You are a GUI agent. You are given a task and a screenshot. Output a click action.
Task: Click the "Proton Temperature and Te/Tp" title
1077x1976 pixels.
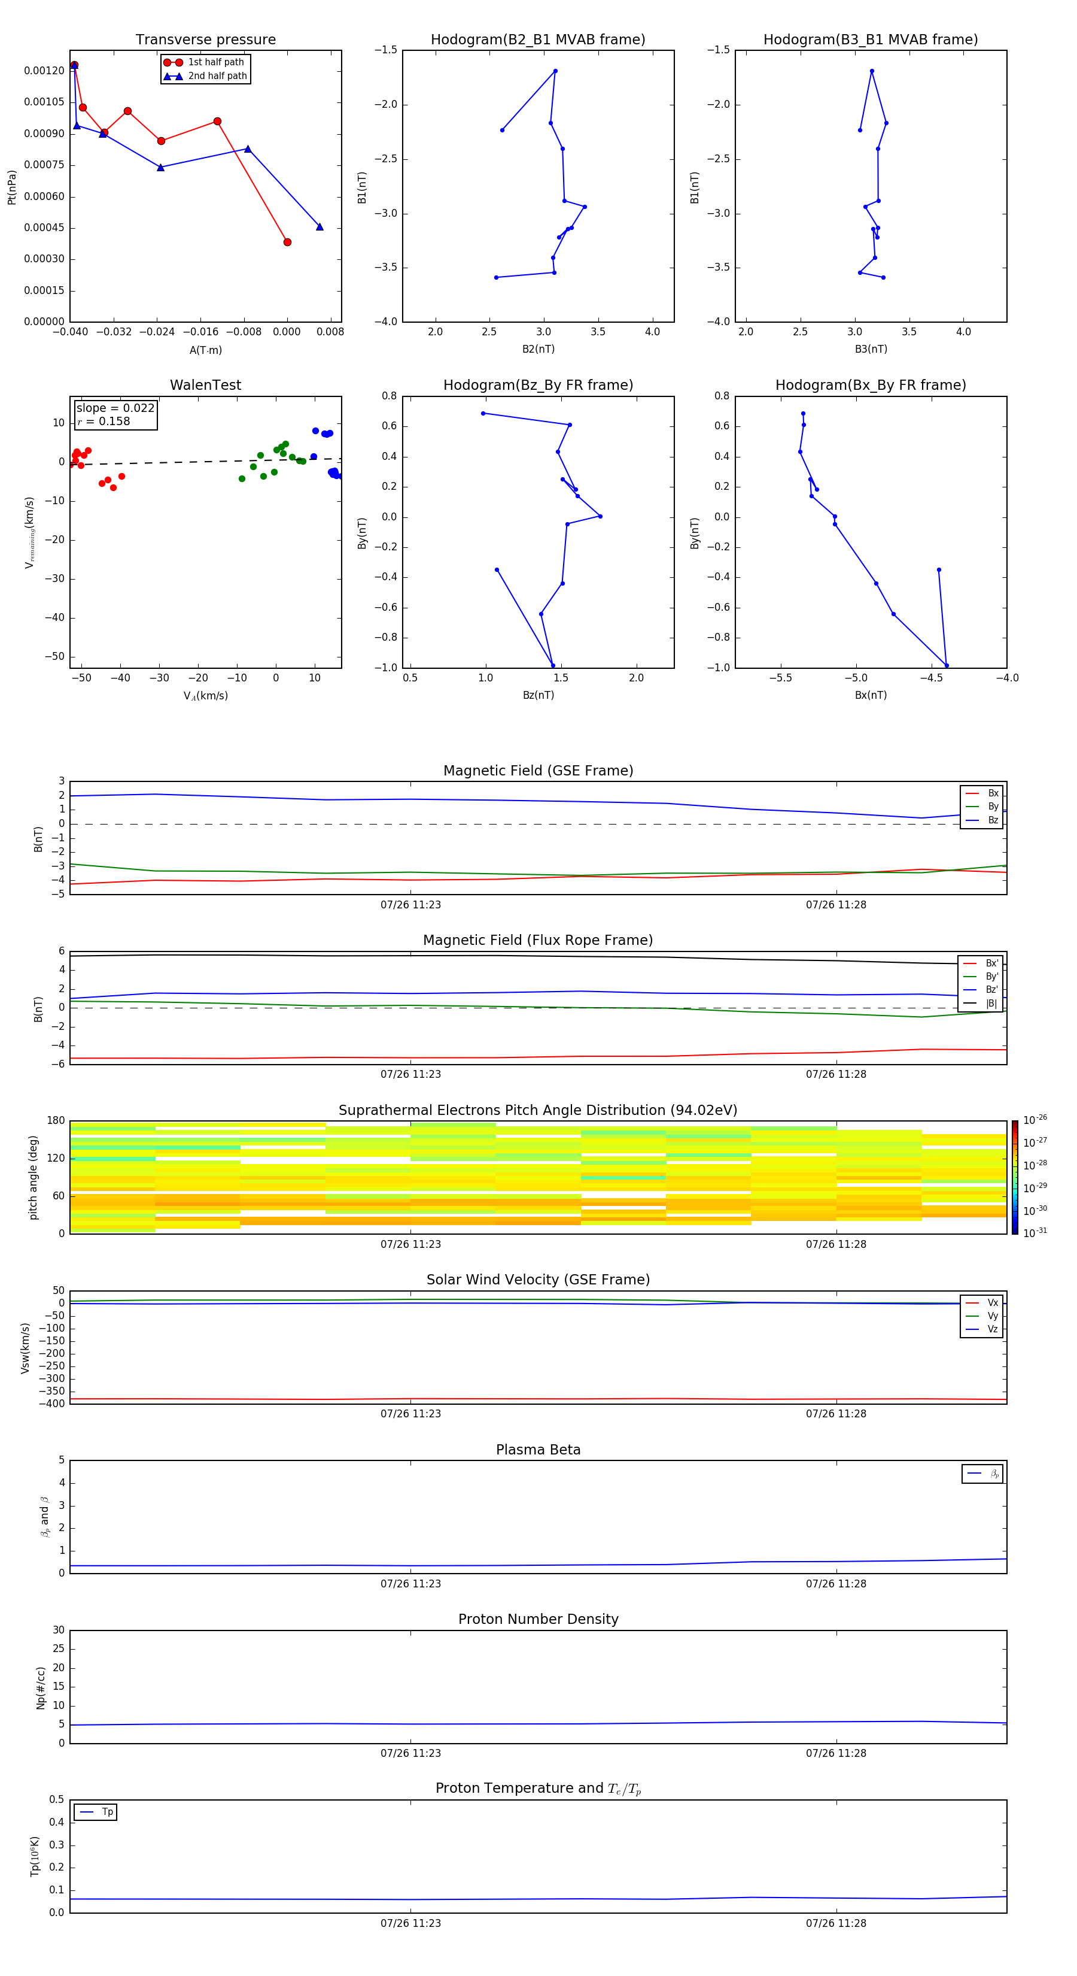coord(538,1789)
